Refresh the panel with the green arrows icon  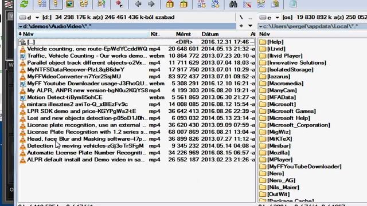[x=24, y=4]
